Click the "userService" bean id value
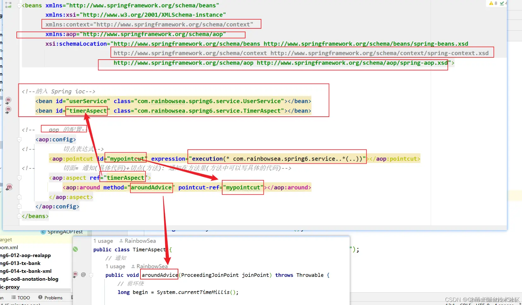 click(88, 101)
